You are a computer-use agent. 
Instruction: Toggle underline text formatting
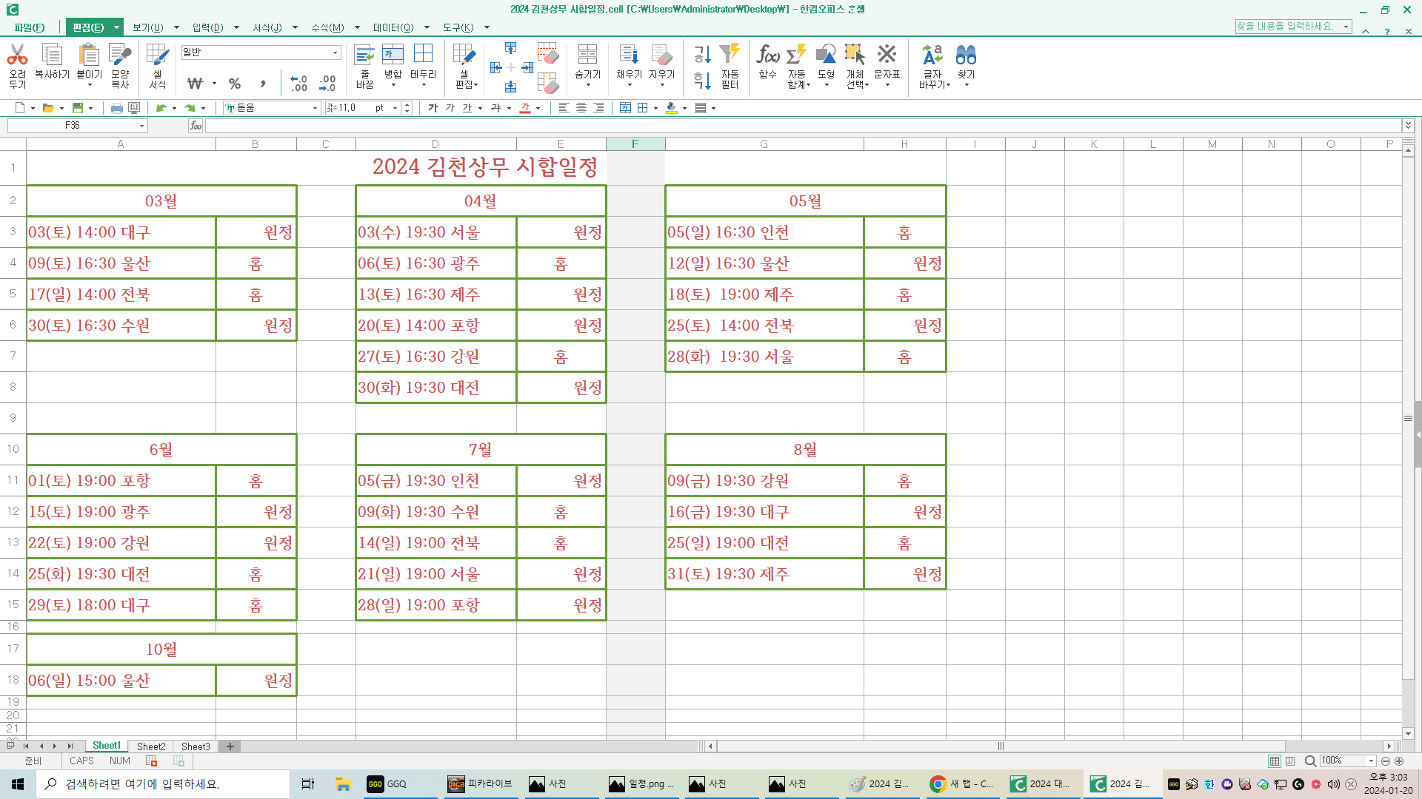coord(467,108)
